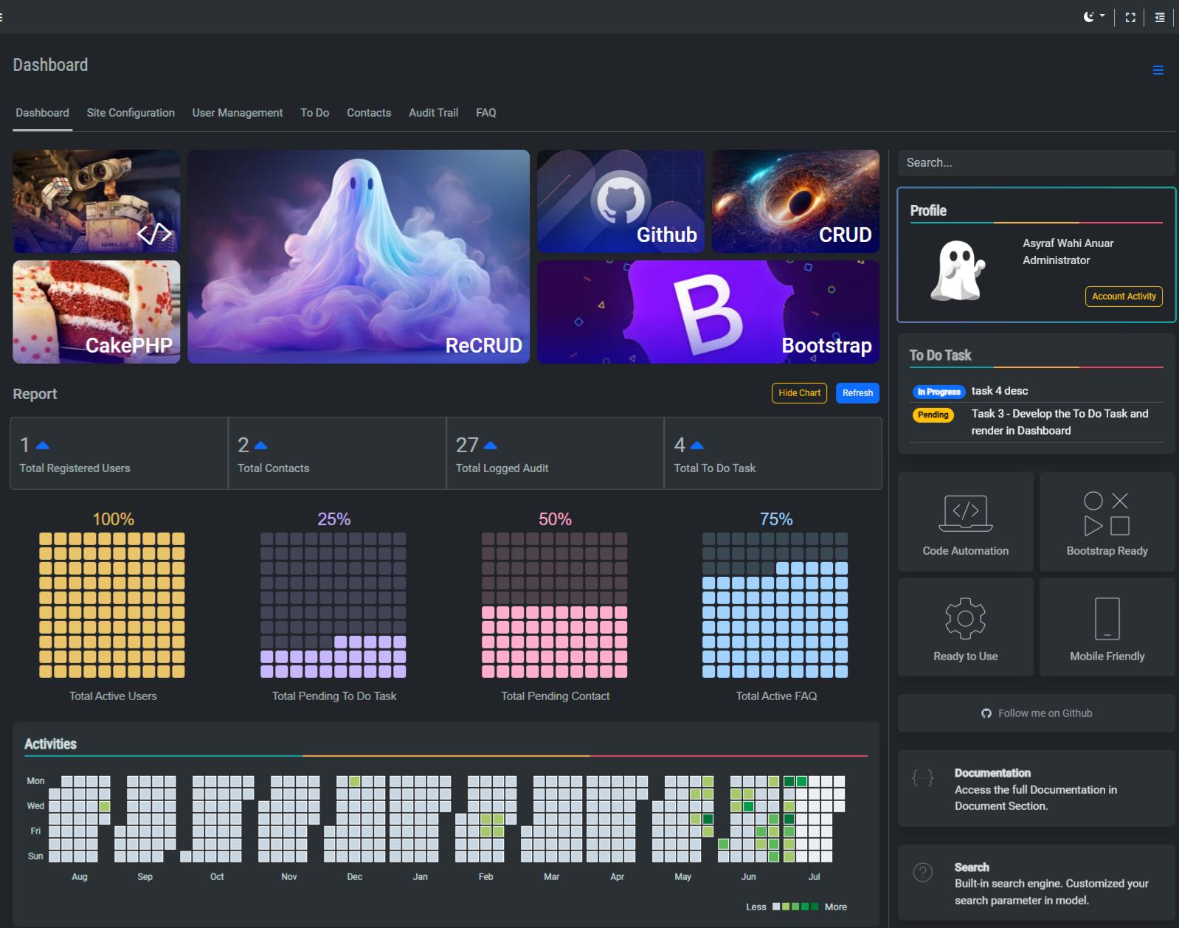Open 'Task 3 - Develop the To Do Task' item
Screen dimensions: 1179x928
1059,422
